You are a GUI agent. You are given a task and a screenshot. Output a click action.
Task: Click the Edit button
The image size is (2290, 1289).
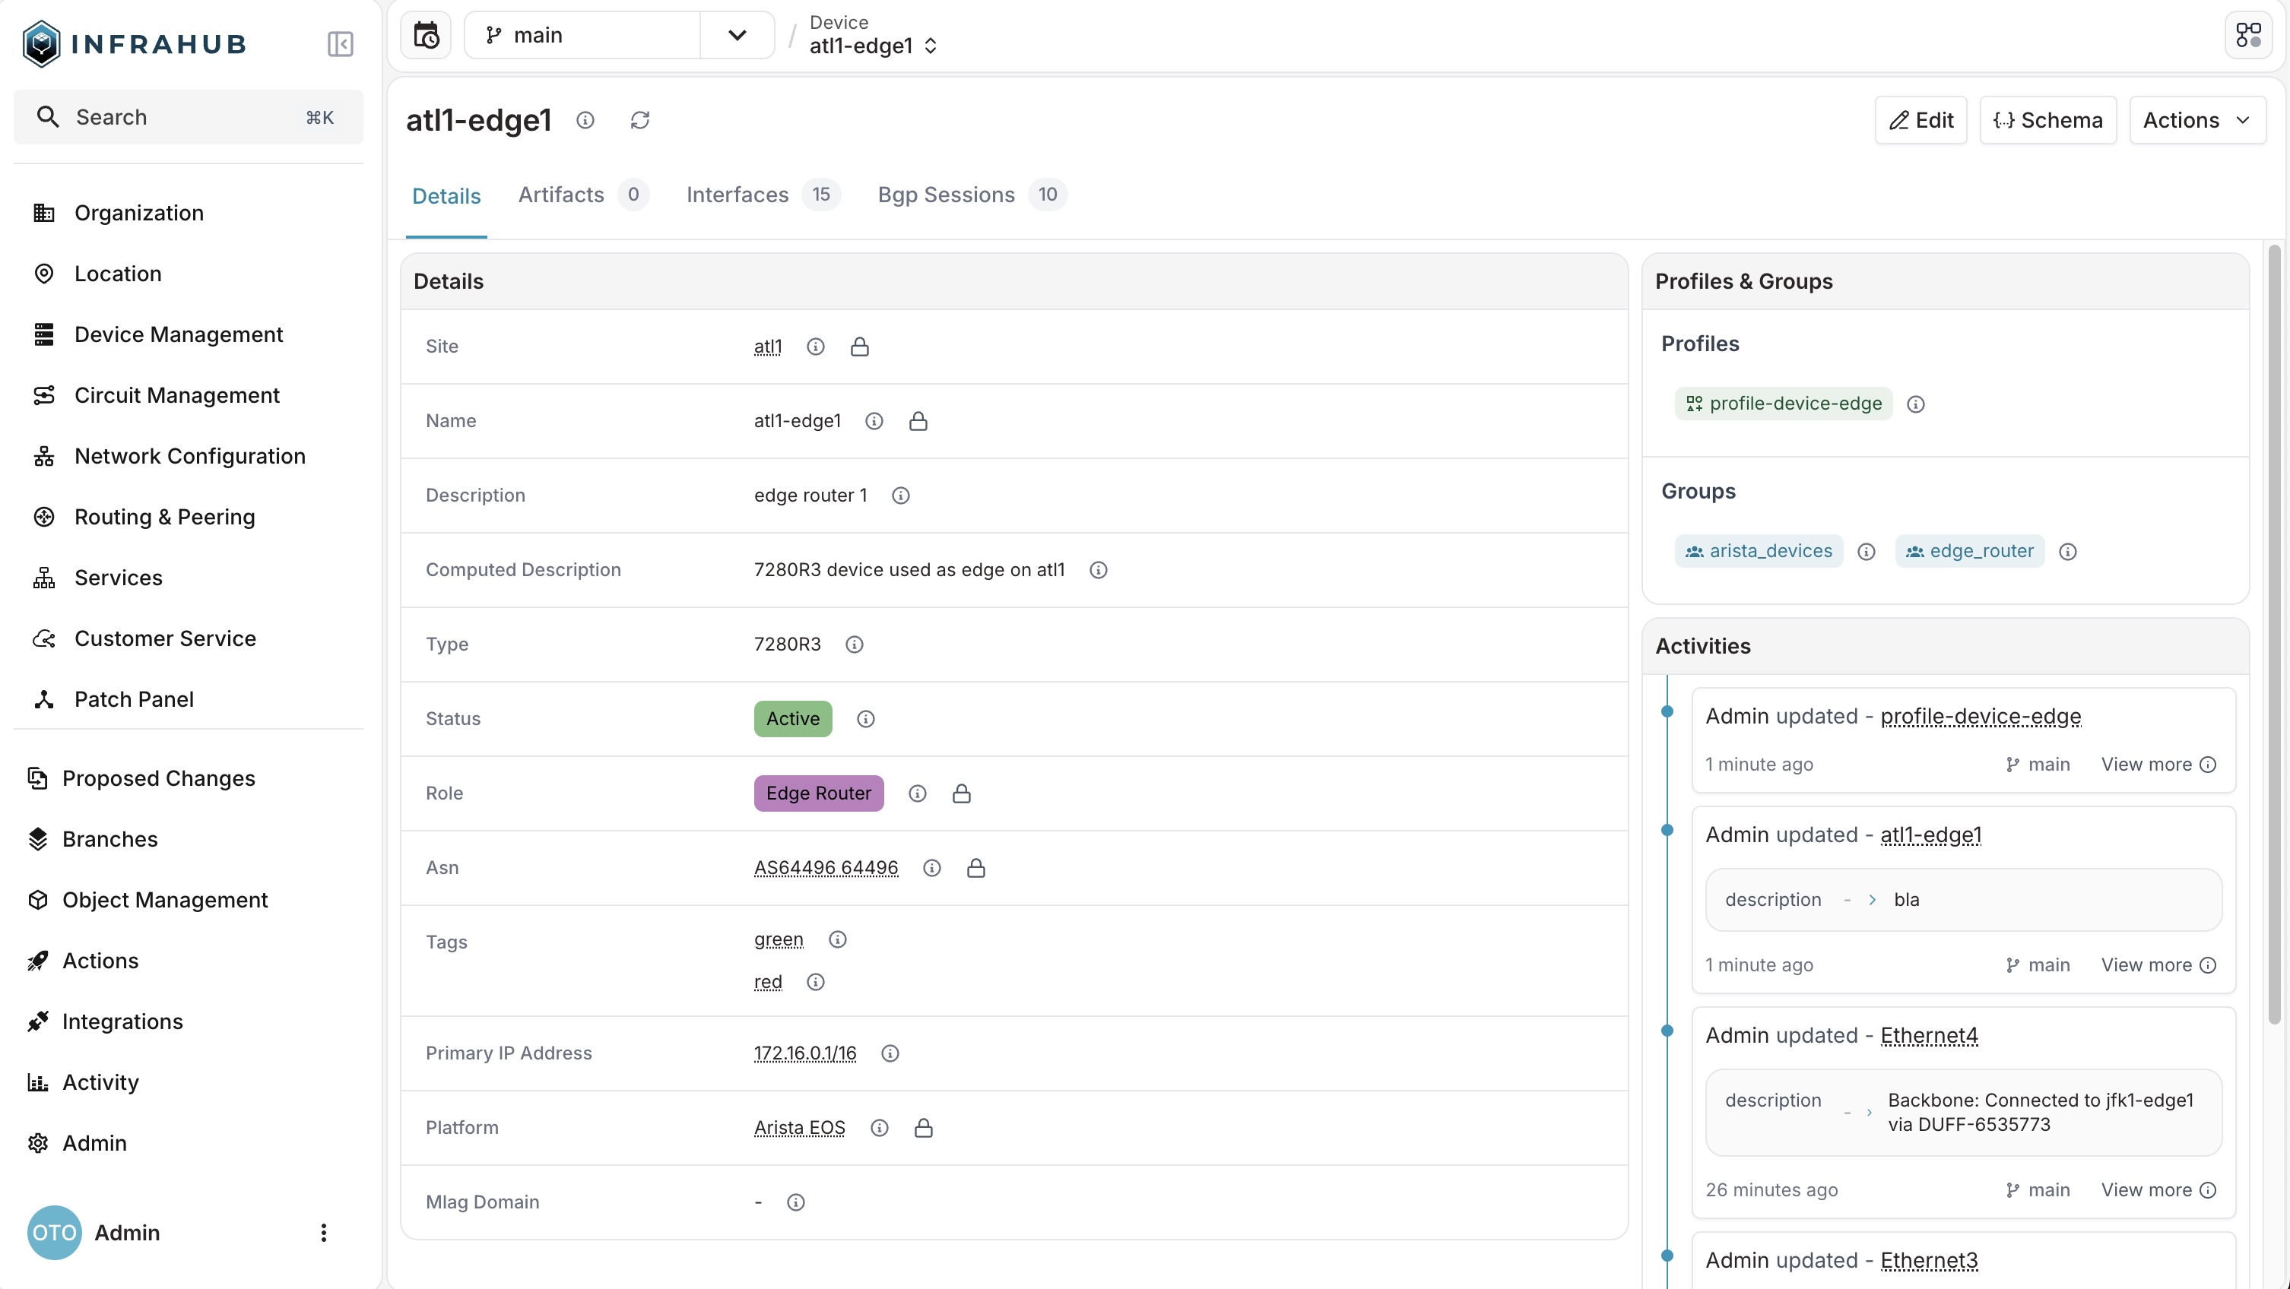pyautogui.click(x=1920, y=120)
